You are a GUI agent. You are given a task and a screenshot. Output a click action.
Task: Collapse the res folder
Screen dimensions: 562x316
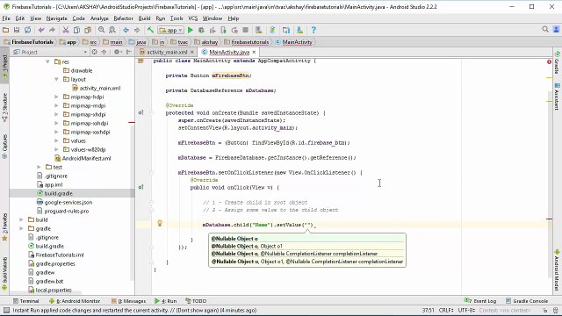(x=47, y=62)
